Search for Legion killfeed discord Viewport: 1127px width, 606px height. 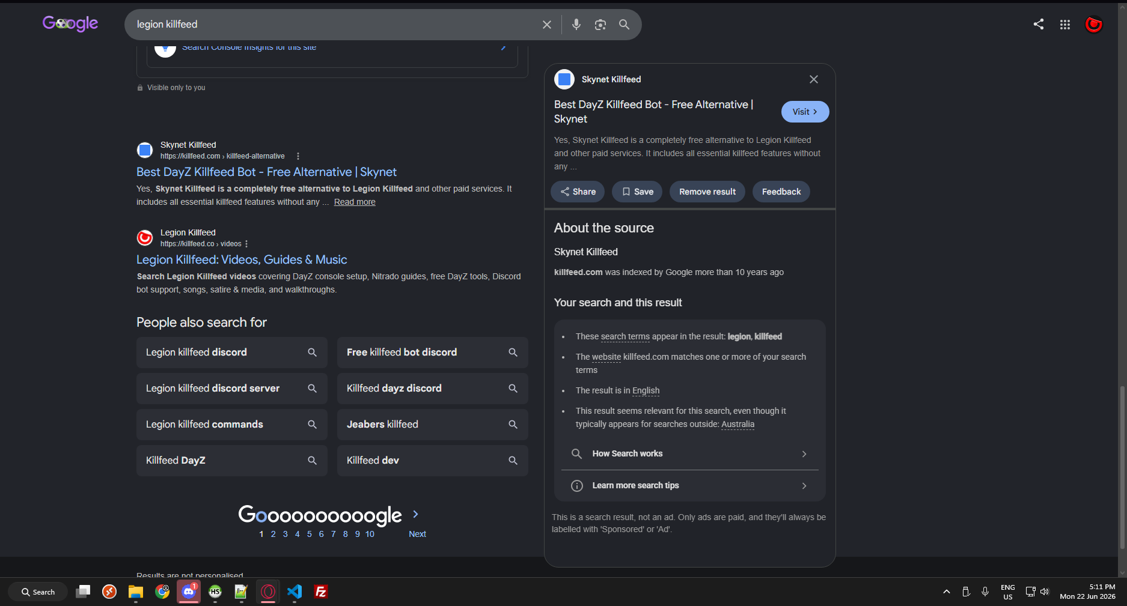click(232, 353)
